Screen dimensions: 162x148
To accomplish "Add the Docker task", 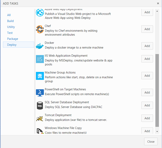I will click(x=147, y=46).
